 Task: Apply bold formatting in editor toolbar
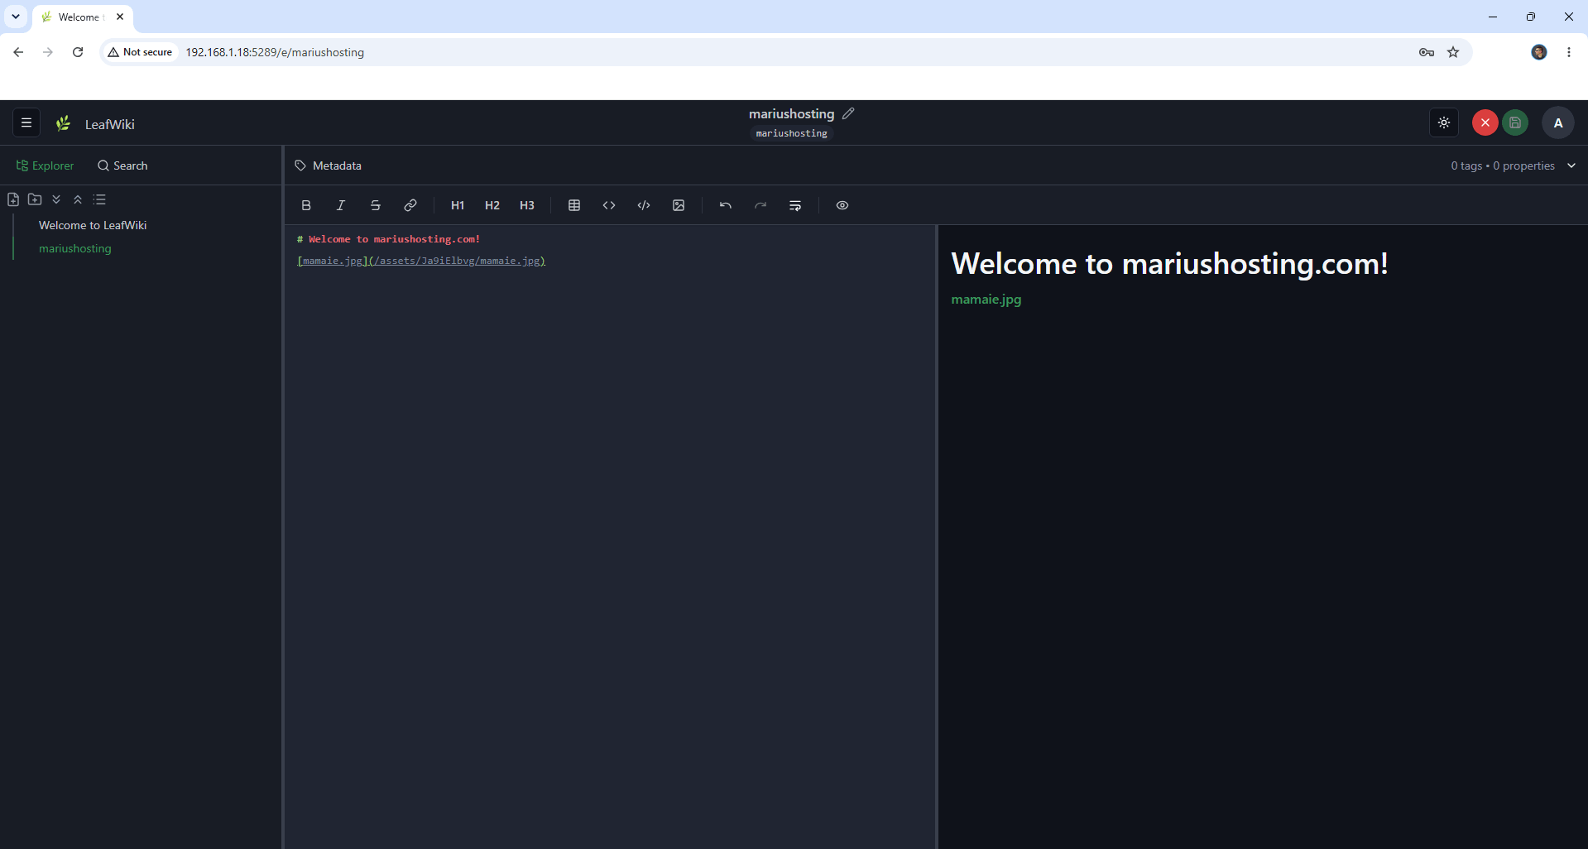click(306, 205)
